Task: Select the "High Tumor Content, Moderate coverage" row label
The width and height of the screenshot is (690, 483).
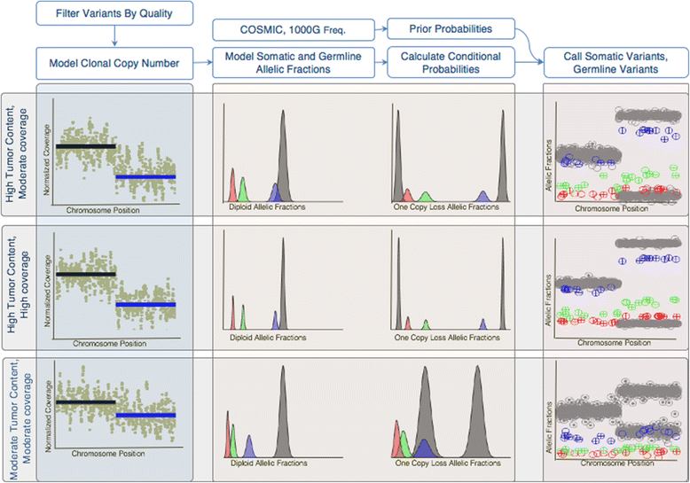Action: point(18,152)
